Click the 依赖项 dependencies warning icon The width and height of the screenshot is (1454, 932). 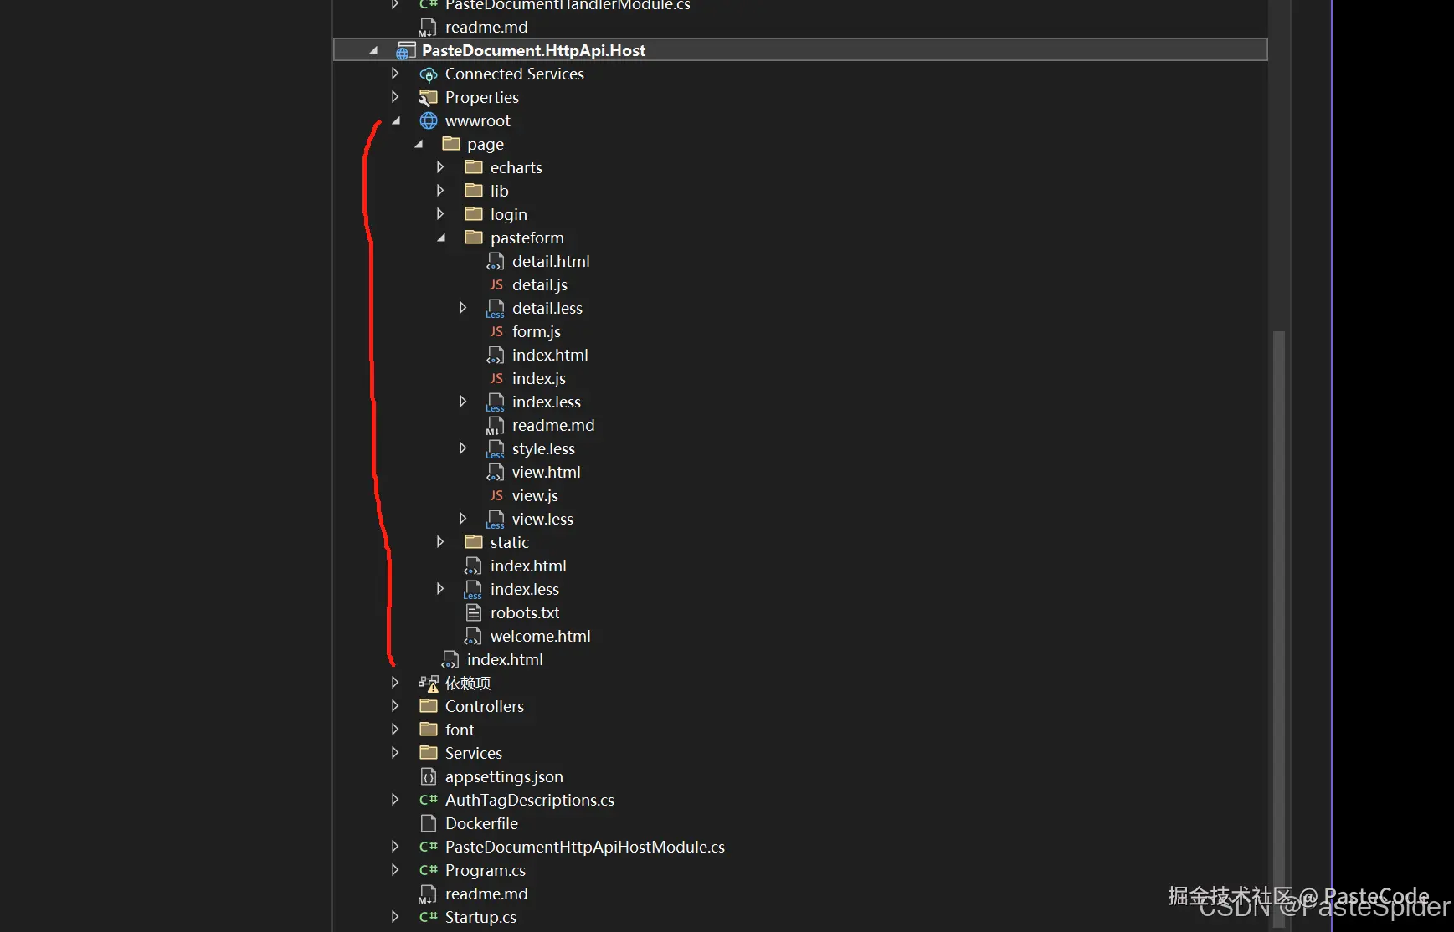click(429, 684)
